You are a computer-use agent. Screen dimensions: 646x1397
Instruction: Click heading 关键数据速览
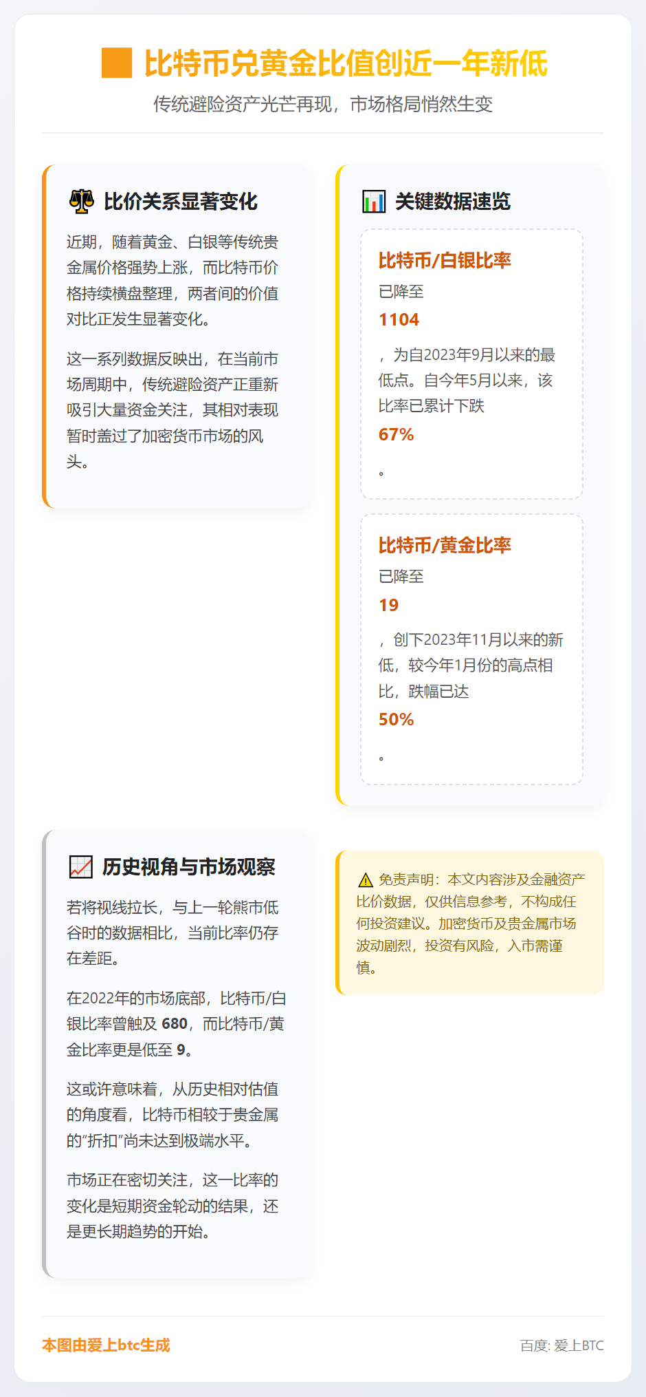(453, 202)
